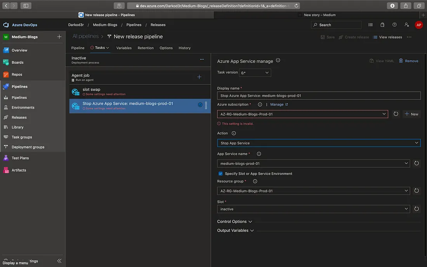Screen dimensions: 427x267
Task: Click Remove task button
Action: coord(408,61)
